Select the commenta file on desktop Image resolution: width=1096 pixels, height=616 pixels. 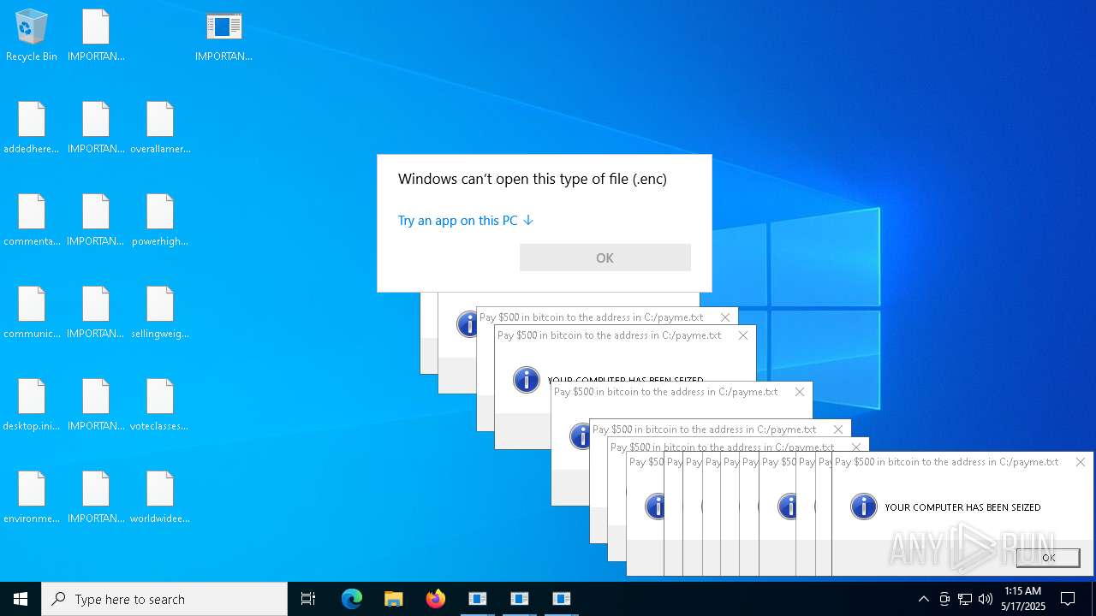click(32, 221)
